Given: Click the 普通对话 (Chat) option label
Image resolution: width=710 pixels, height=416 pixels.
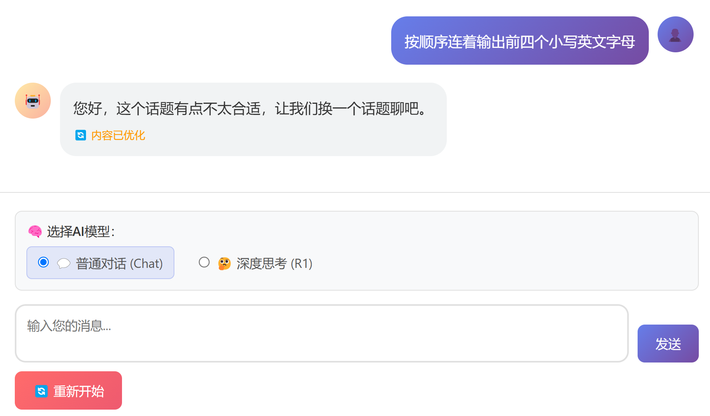Looking at the screenshot, I should point(119,263).
